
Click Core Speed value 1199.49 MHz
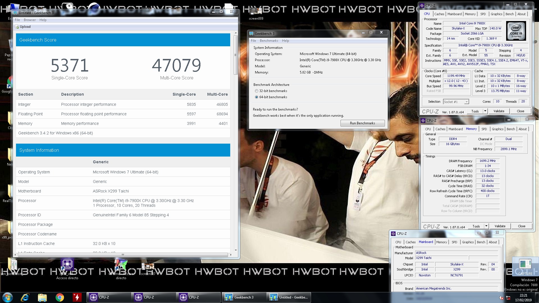coord(456,76)
